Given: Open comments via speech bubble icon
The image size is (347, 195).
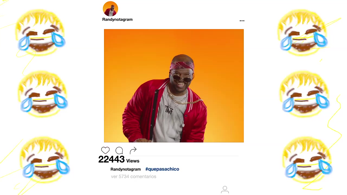Looking at the screenshot, I should (119, 151).
